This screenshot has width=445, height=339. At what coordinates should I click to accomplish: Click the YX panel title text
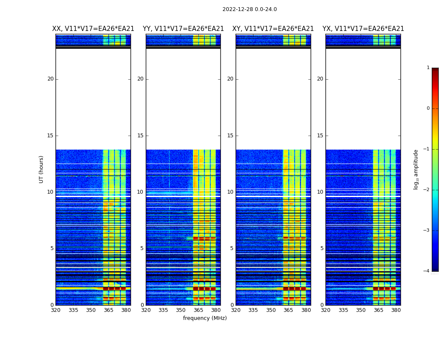[363, 29]
